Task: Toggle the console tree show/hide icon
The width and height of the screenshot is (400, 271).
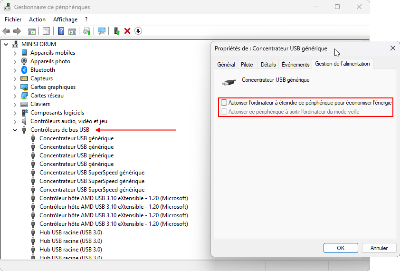Action: pos(32,31)
